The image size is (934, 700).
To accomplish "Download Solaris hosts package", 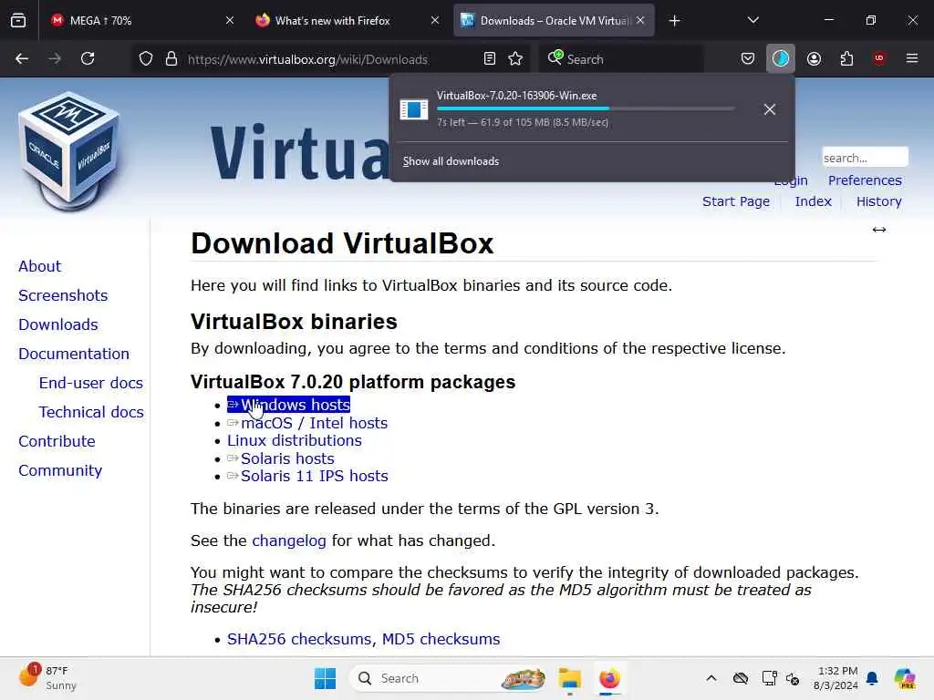I will [x=281, y=458].
